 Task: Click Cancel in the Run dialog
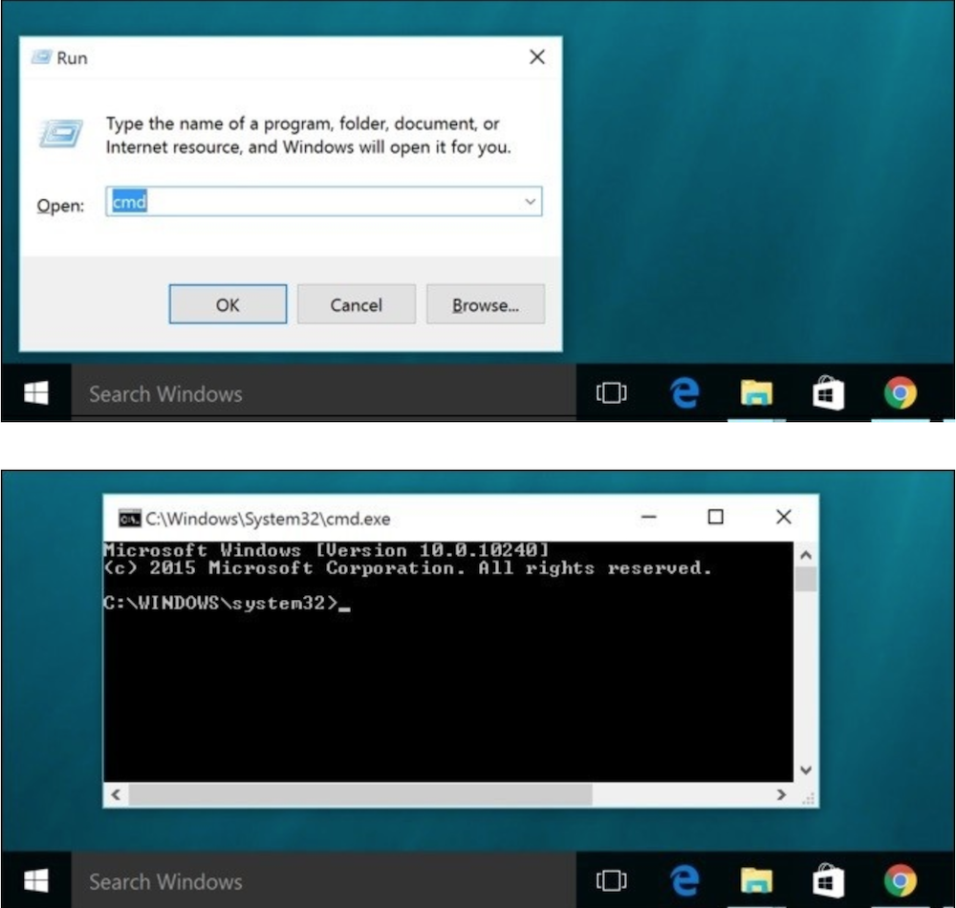(x=357, y=304)
